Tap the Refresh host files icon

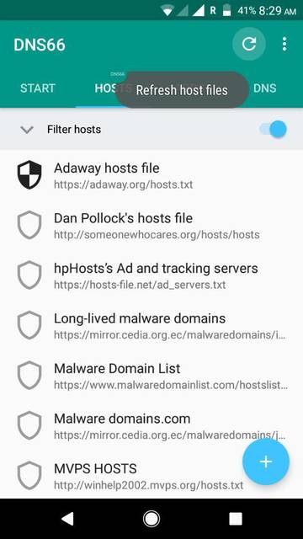[x=249, y=44]
